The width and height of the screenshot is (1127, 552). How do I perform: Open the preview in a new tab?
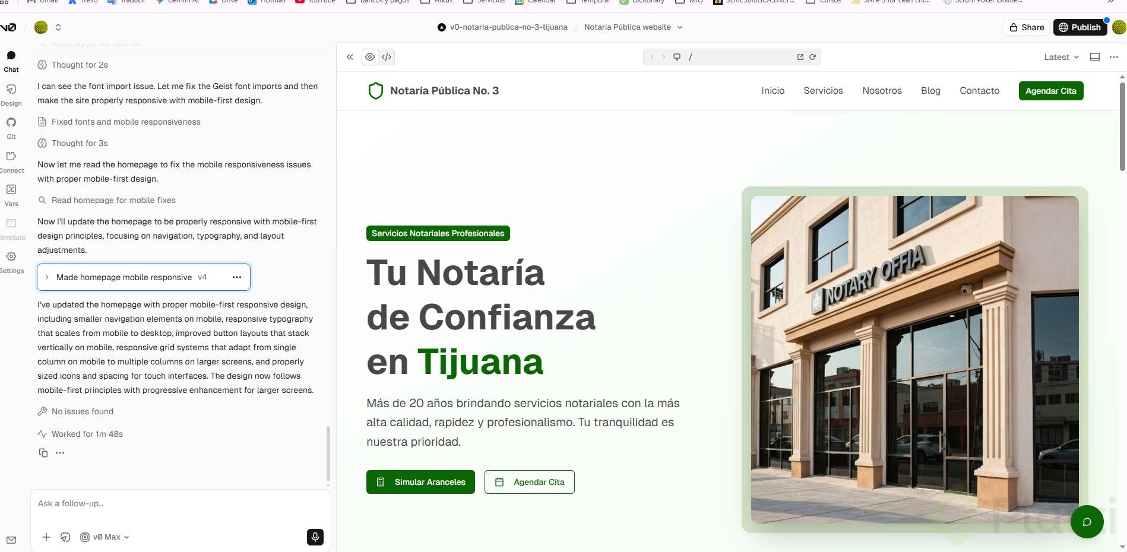pos(800,57)
